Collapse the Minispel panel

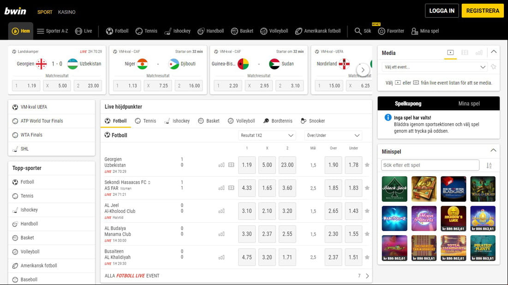tap(493, 151)
